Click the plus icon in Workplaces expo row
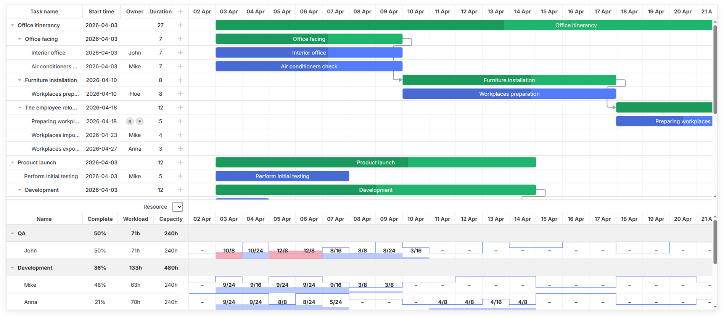 (180, 149)
